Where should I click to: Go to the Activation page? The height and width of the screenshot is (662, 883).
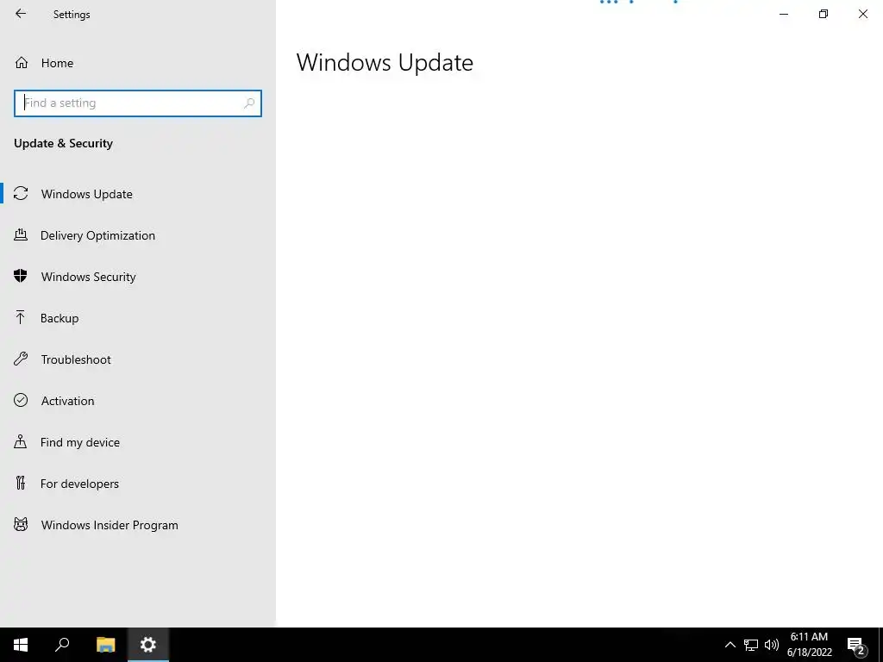click(x=138, y=401)
